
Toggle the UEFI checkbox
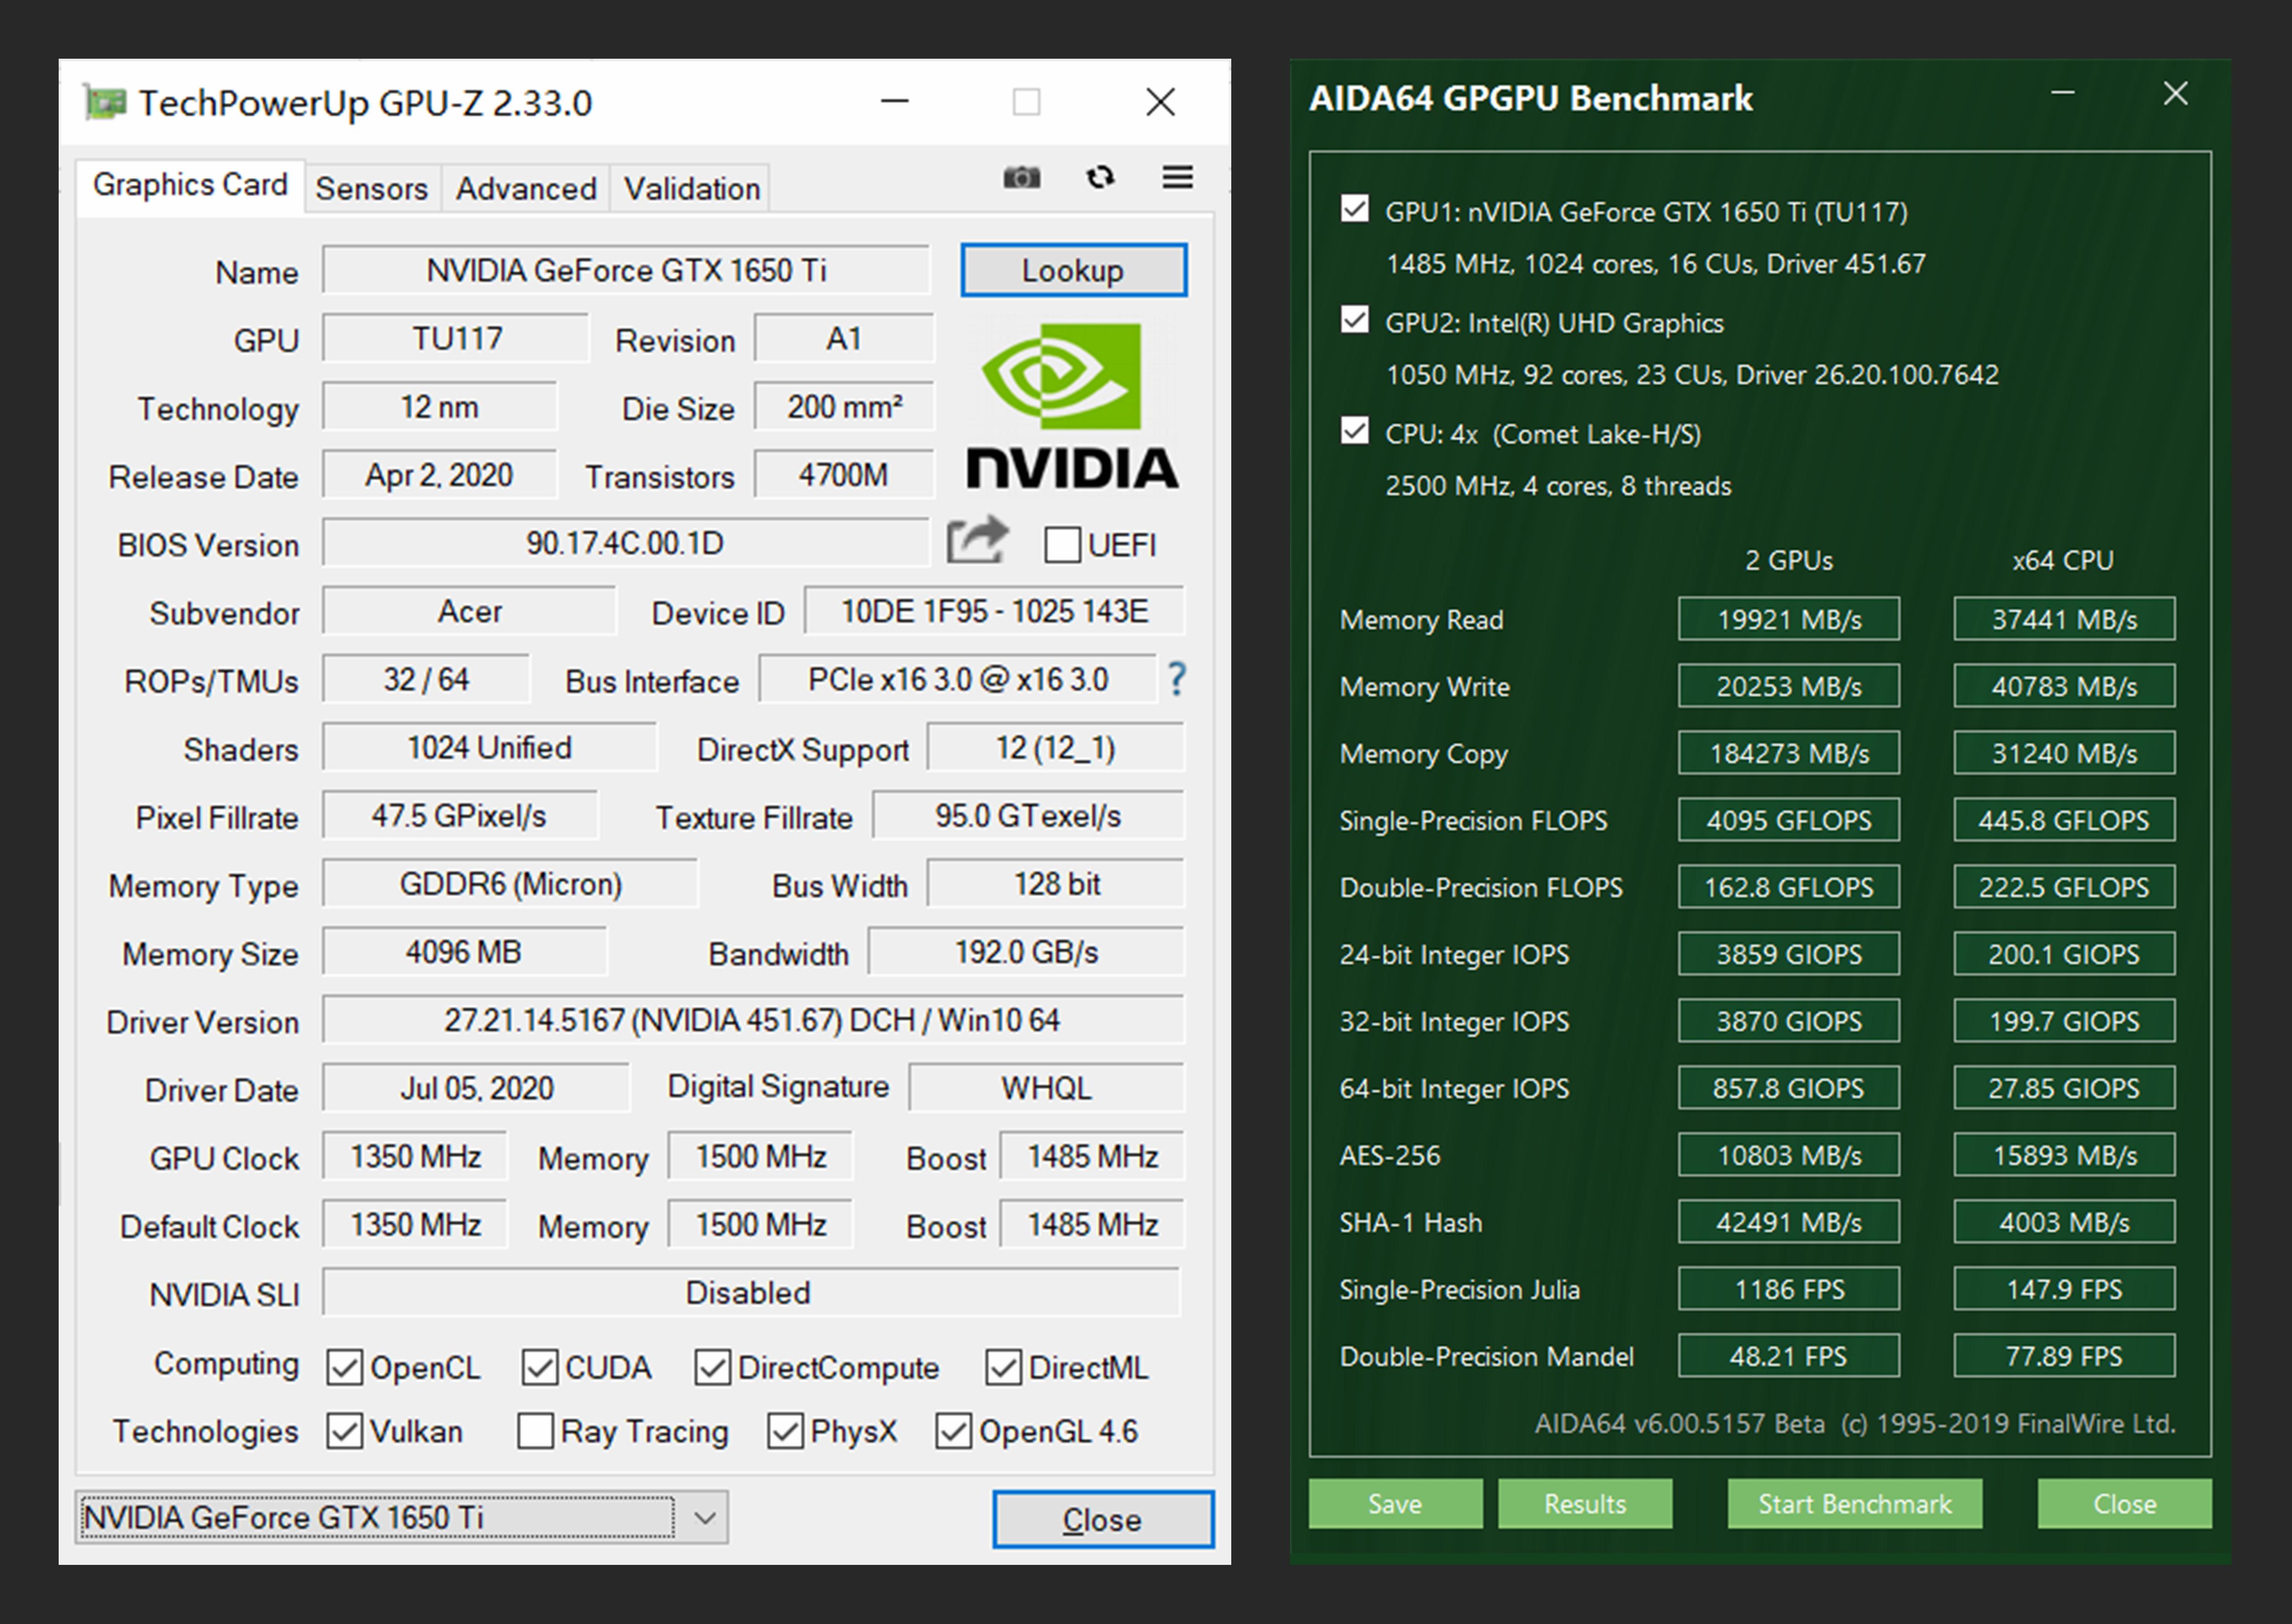[x=1062, y=545]
